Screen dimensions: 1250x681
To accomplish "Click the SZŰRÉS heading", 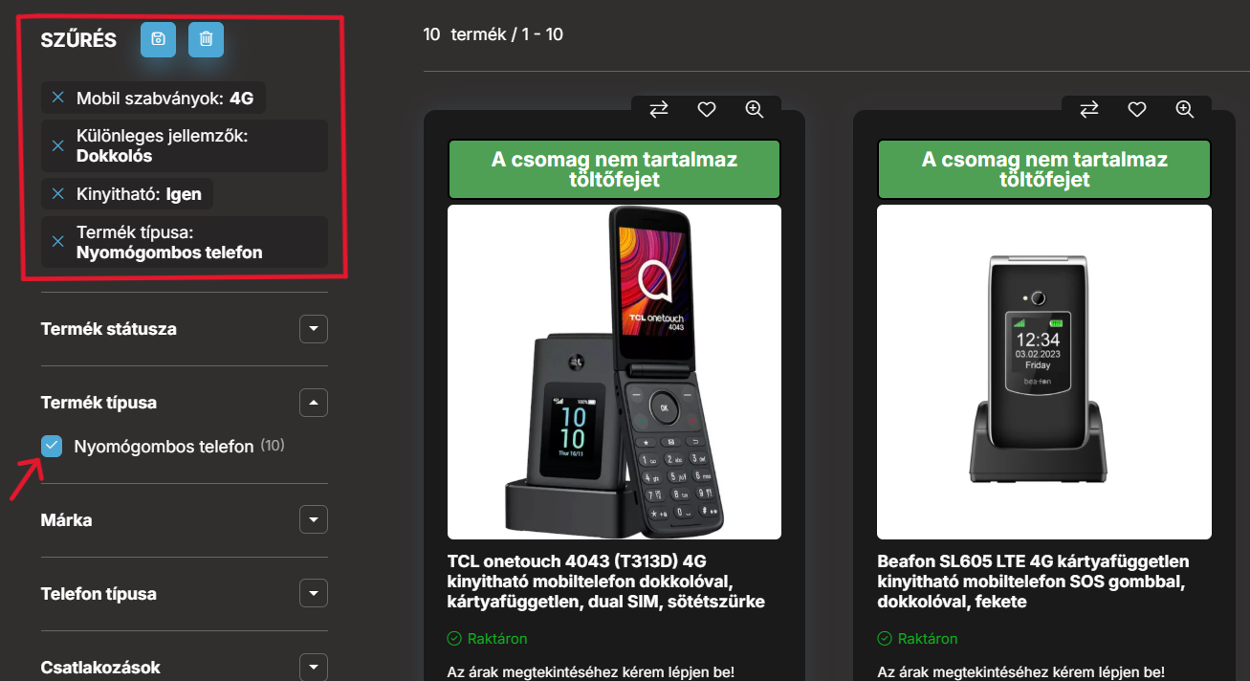I will 78,40.
